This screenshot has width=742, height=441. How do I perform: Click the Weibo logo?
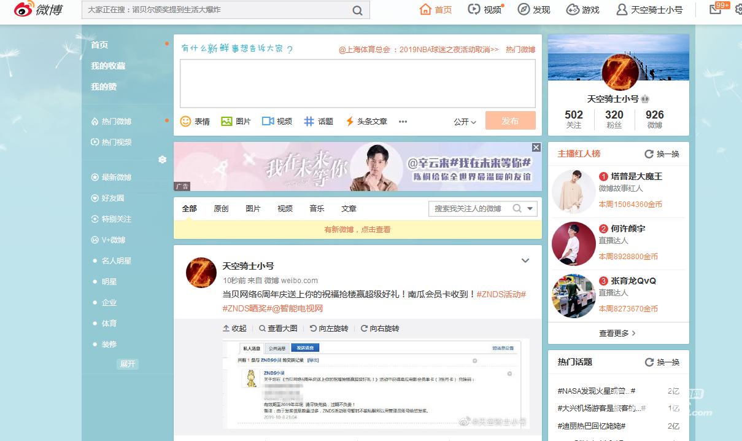38,9
